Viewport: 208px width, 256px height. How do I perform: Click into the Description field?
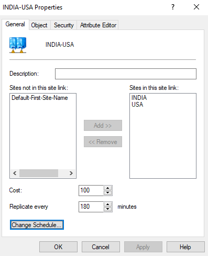[126, 74]
